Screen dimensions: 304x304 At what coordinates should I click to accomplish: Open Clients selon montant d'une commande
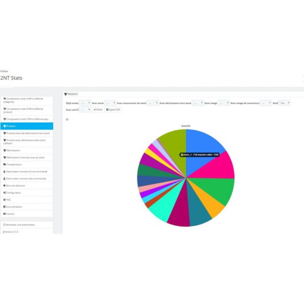(x=26, y=171)
